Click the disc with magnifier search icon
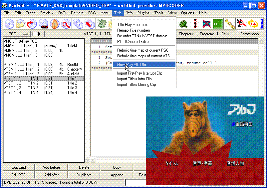Screen dimensions: 267x188 66,24
